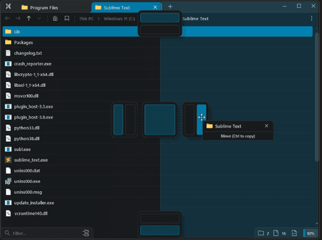The image size is (322, 240).
Task: Select crash_reporter.exe
Action: (158, 64)
